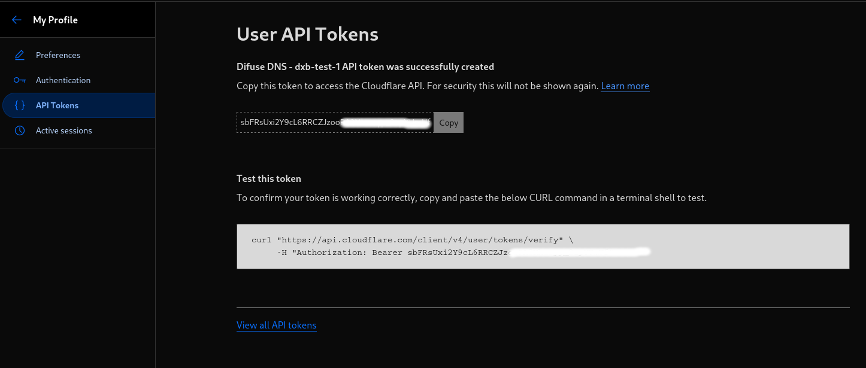
Task: Click inside the token text field
Action: pos(334,122)
